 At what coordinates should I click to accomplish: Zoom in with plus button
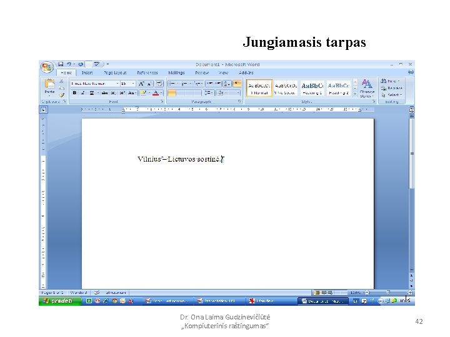[x=410, y=293]
